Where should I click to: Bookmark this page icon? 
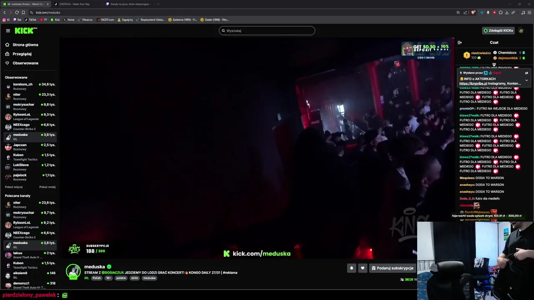coord(23,12)
